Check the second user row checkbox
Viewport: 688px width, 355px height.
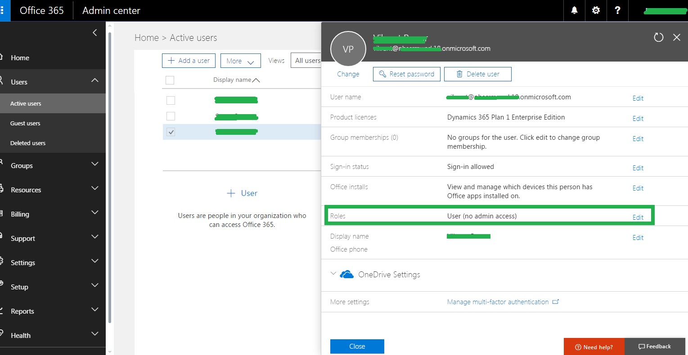pyautogui.click(x=171, y=116)
